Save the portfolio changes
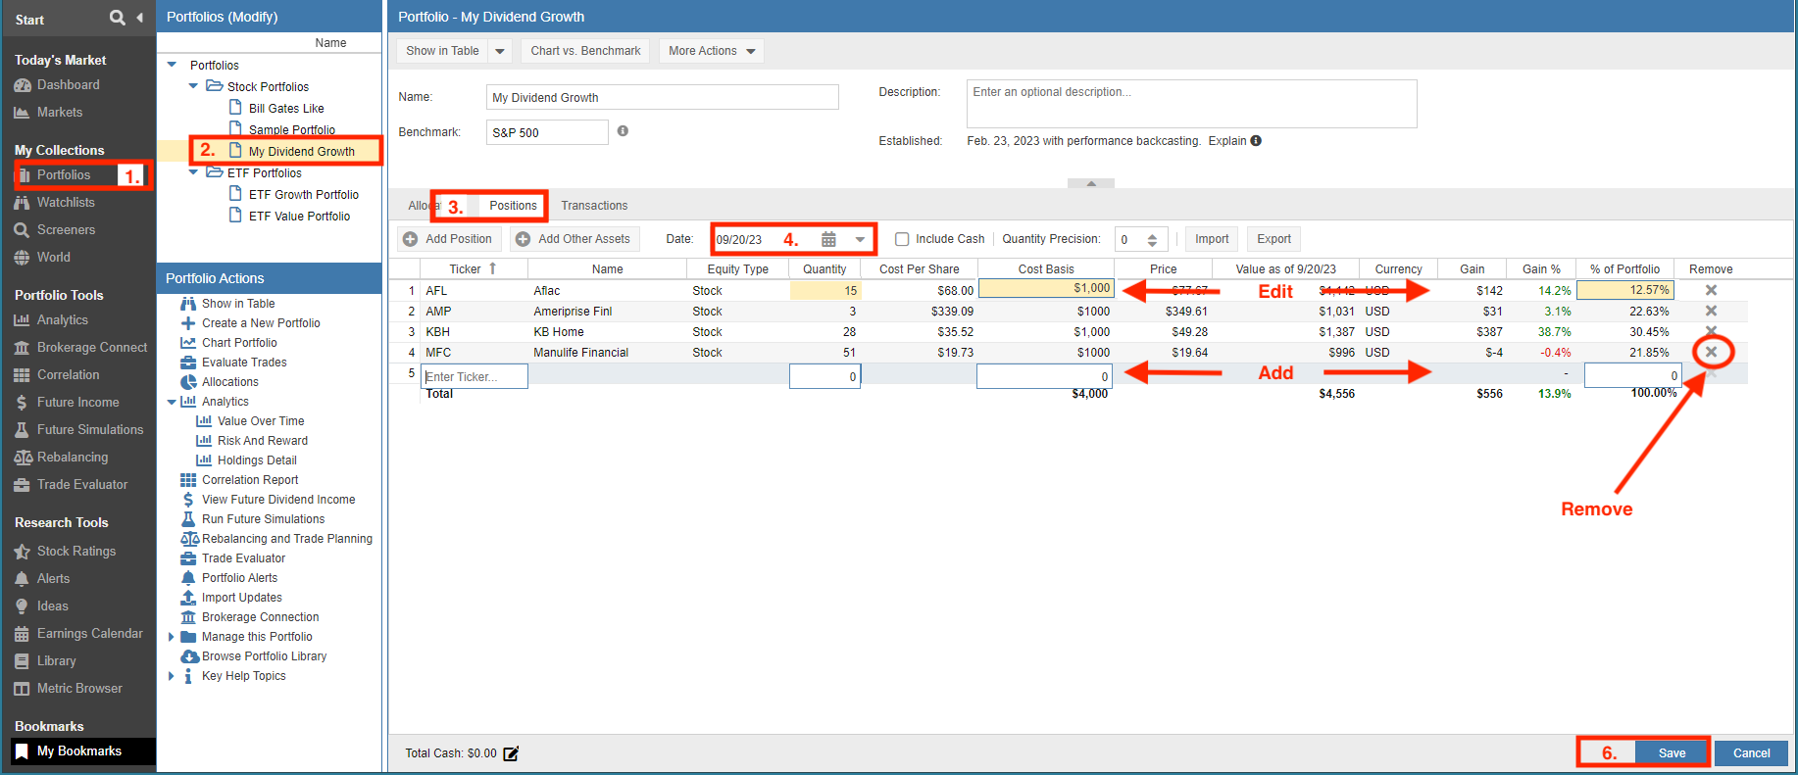 point(1672,753)
